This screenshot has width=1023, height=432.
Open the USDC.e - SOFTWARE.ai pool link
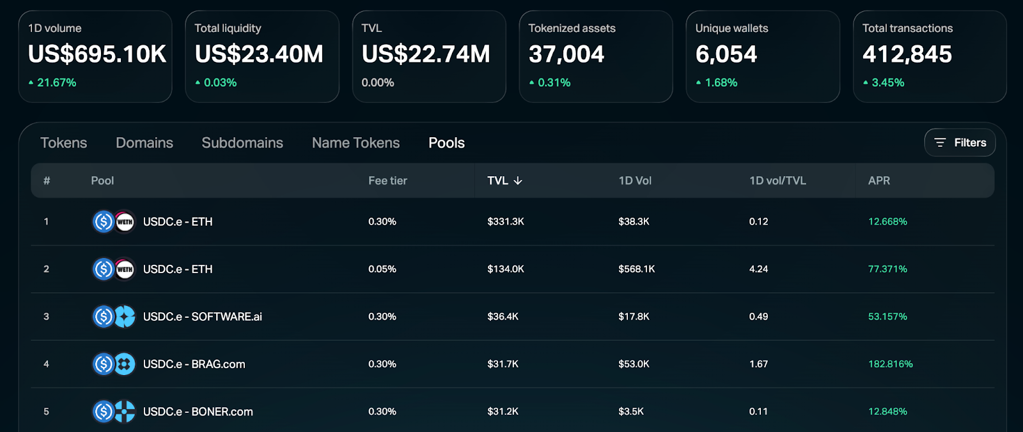tap(202, 317)
